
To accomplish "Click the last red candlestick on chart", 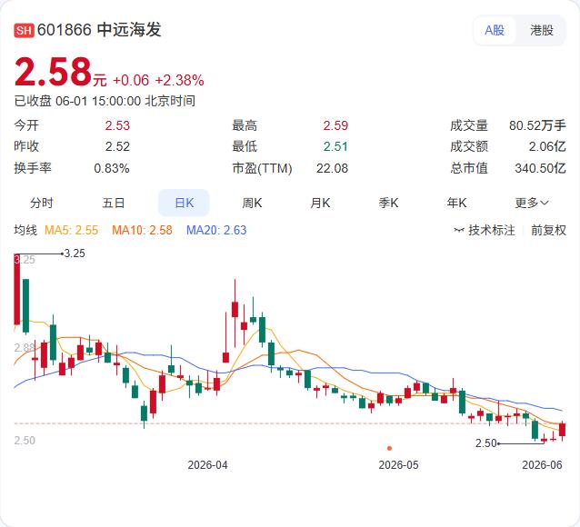I will tap(562, 430).
